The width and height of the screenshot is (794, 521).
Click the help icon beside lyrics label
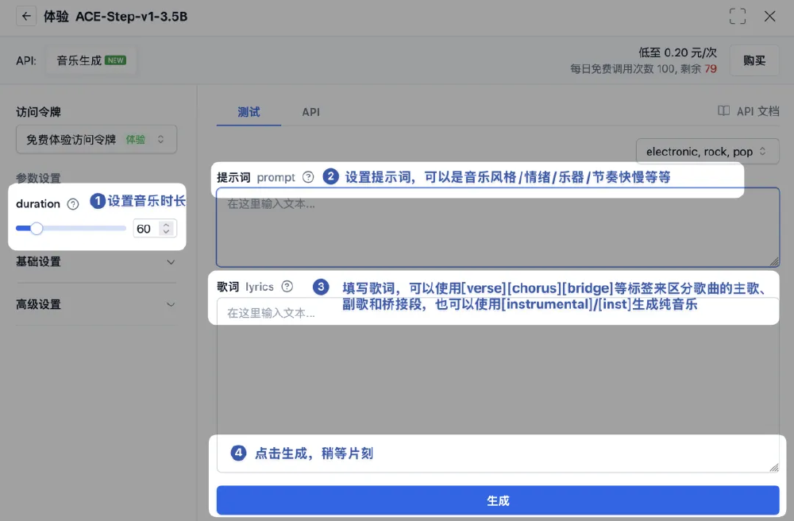[x=287, y=288]
